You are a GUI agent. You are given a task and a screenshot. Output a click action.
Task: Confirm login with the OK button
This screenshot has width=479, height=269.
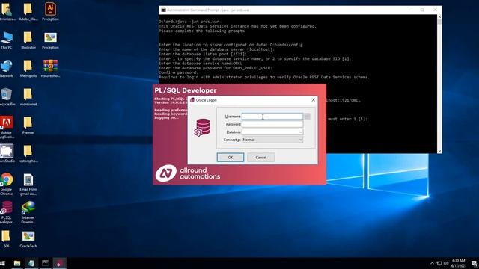[231, 158]
